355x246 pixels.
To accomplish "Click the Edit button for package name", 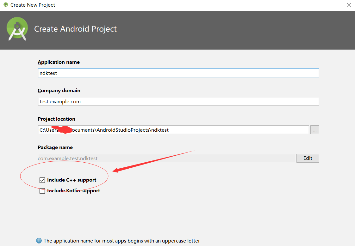I will pyautogui.click(x=308, y=158).
